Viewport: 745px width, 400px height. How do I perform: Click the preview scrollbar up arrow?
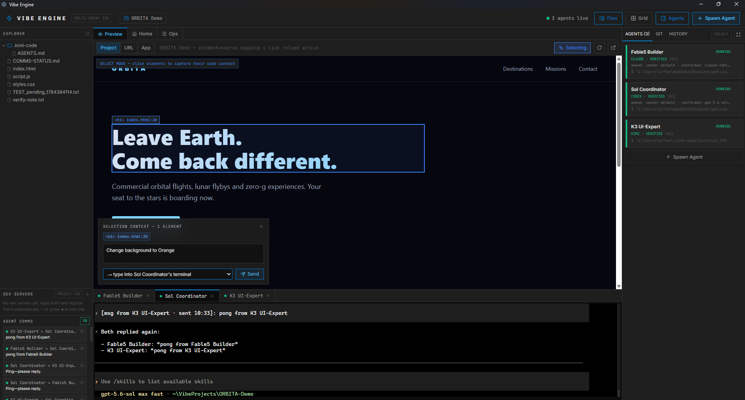click(619, 59)
